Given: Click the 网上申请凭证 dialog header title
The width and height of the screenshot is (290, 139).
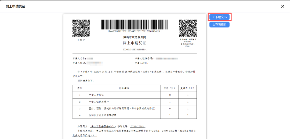Looking at the screenshot, I should [16, 6].
